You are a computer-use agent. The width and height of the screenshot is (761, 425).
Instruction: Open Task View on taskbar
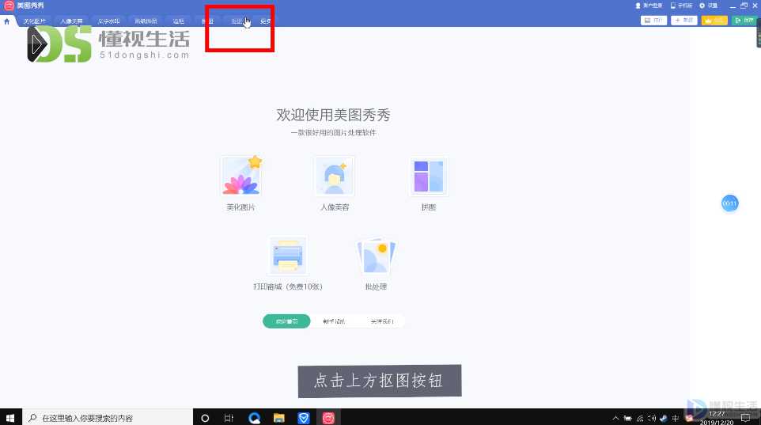[229, 418]
